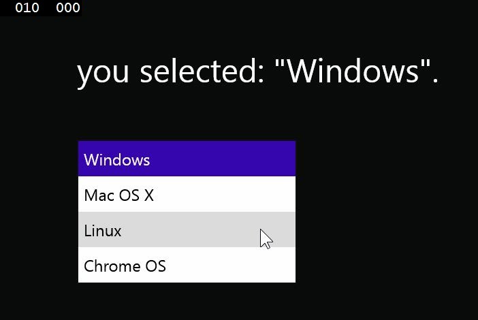Click the "Chrome OS" label text
The image size is (478, 320).
click(125, 266)
